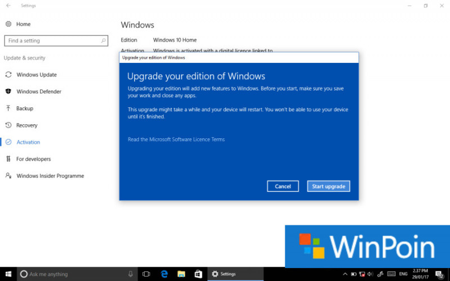450x281 pixels.
Task: Open the Windows Update section
Action: 37,75
